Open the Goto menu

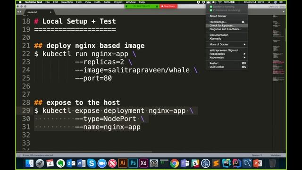click(x=97, y=2)
